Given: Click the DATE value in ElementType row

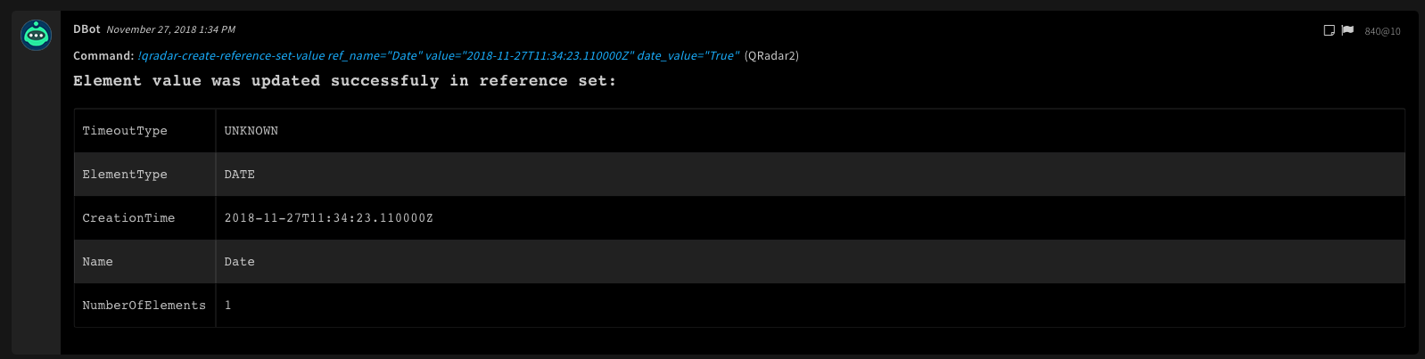Looking at the screenshot, I should (240, 175).
